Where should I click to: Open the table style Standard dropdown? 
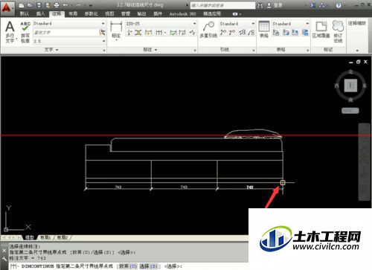click(307, 24)
